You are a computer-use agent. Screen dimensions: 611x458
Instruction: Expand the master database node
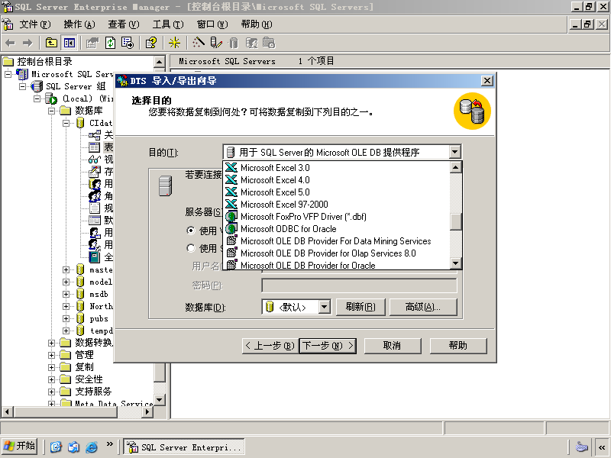coord(66,270)
